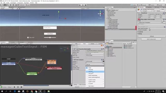Viewport: 166px width, 93px height.
Task: Open the Window menu
Action: click(32, 3)
